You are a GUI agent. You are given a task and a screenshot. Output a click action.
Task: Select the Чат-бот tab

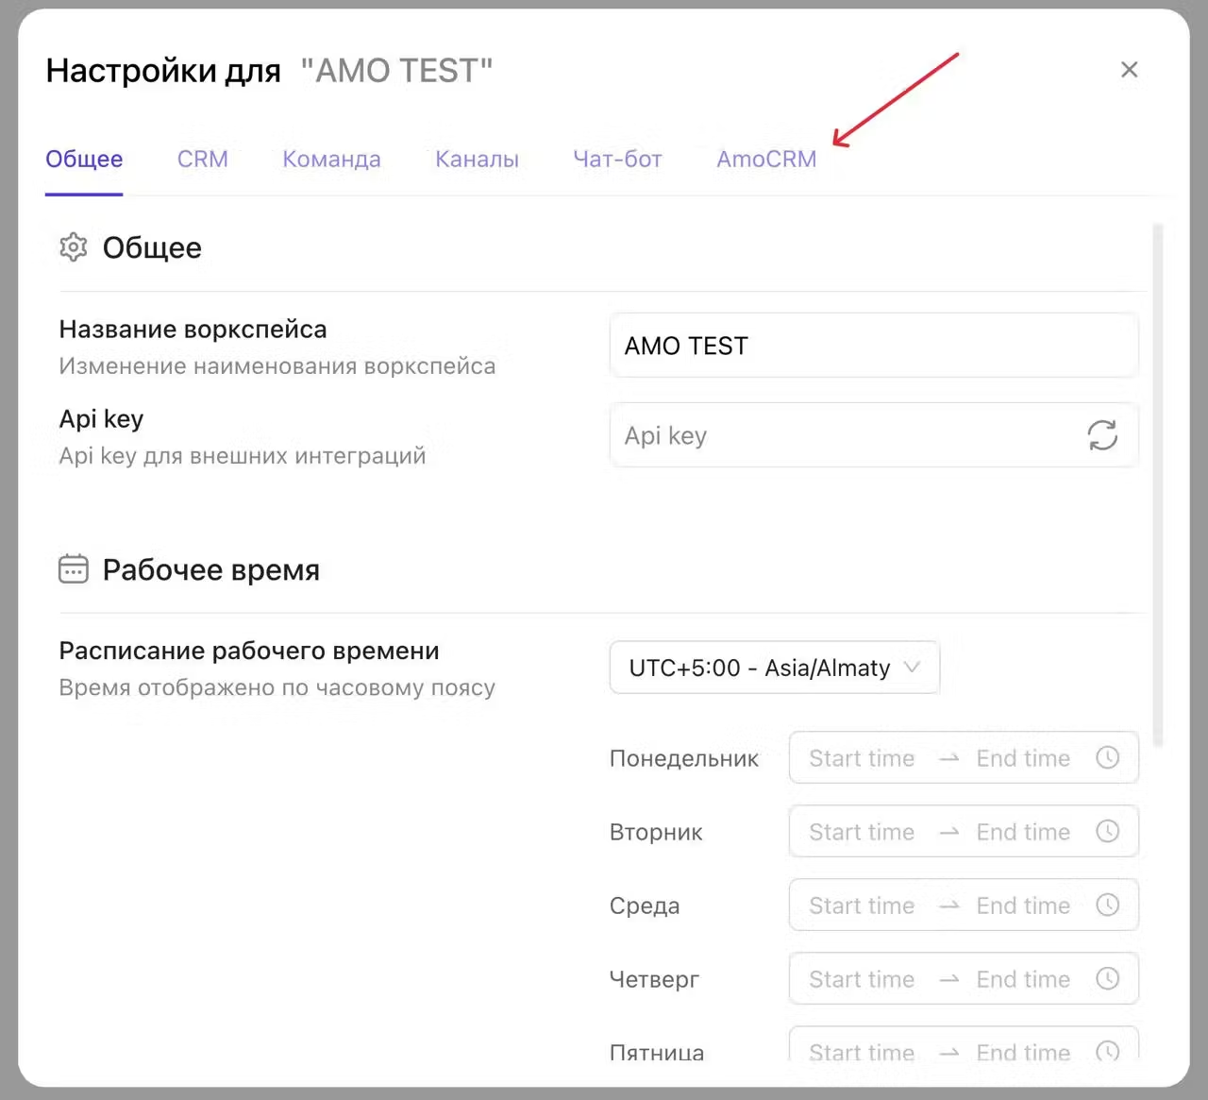[x=617, y=159]
